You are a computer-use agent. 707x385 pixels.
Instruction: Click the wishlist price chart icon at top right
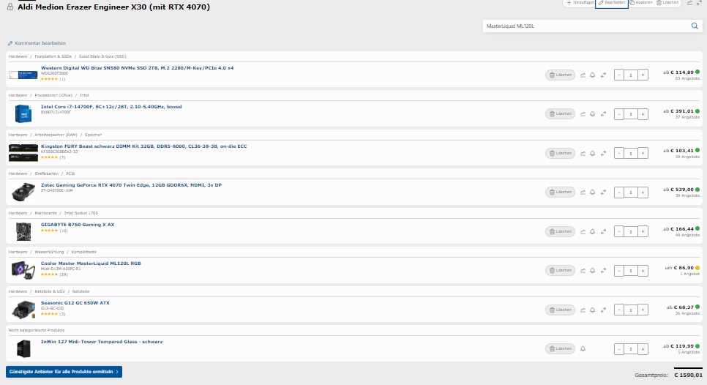pyautogui.click(x=689, y=3)
